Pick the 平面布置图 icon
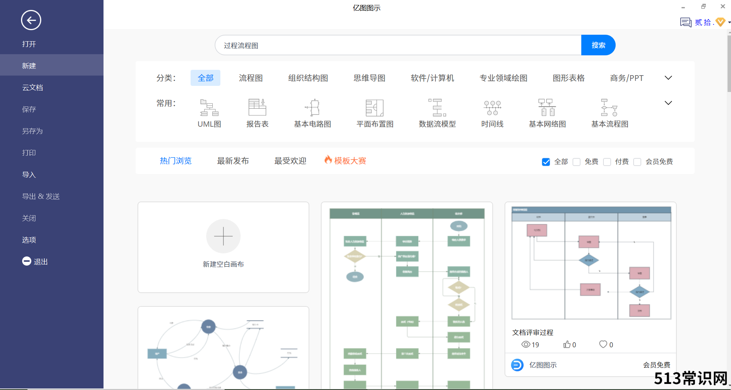Image resolution: width=731 pixels, height=390 pixels. coord(375,108)
